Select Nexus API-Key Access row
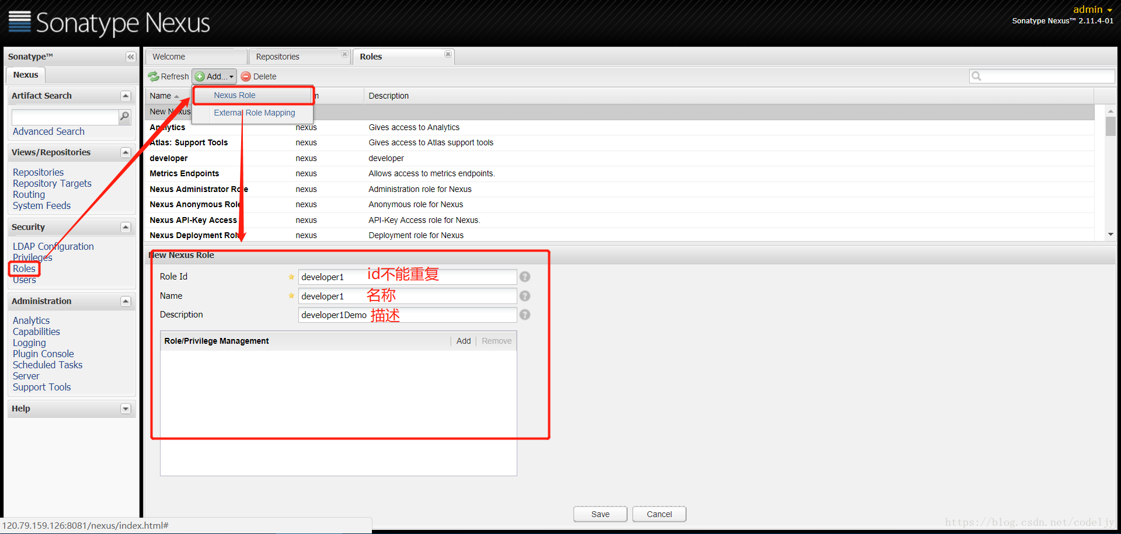The image size is (1121, 534). (619, 220)
